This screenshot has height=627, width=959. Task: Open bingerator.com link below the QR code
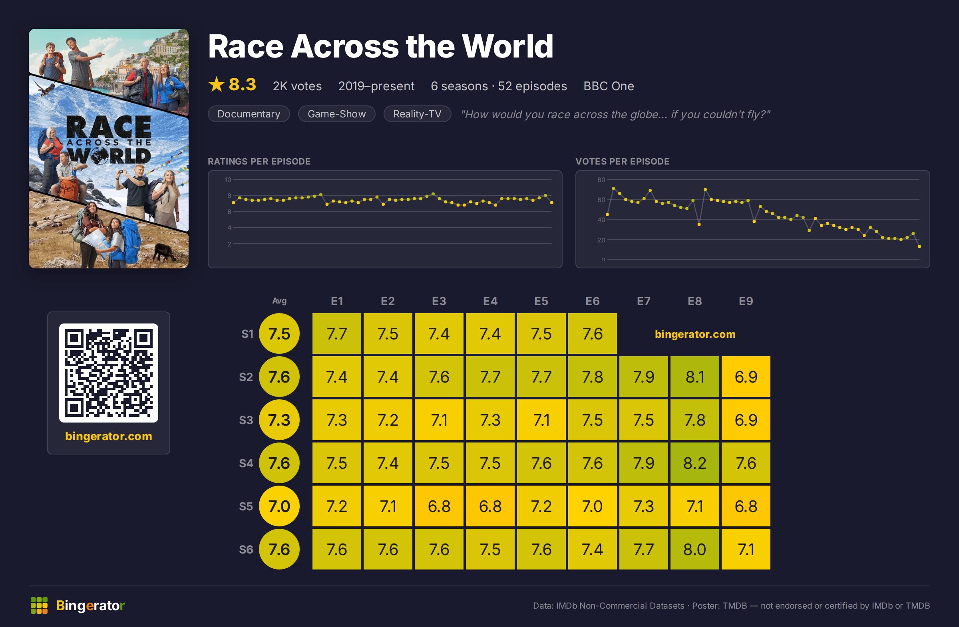[x=108, y=436]
